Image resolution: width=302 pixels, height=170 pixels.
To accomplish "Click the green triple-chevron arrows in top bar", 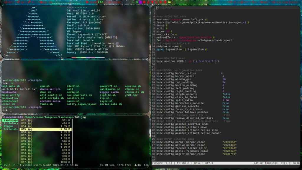I will (x=101, y=2).
